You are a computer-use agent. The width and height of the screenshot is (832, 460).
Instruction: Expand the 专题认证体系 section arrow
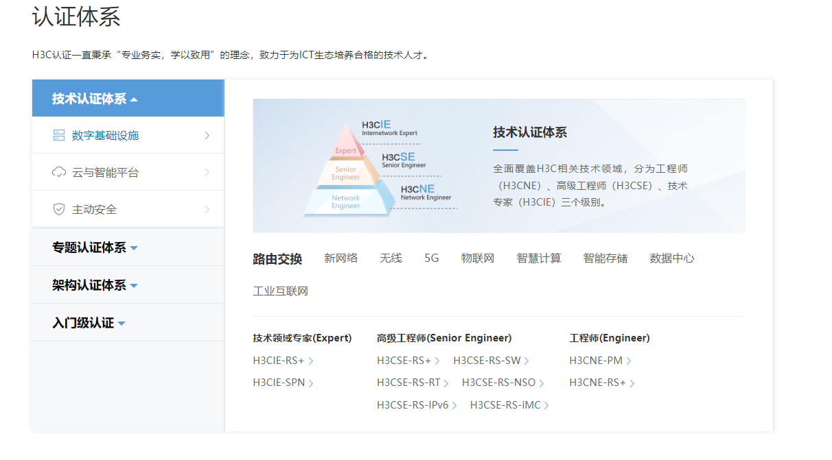point(134,248)
